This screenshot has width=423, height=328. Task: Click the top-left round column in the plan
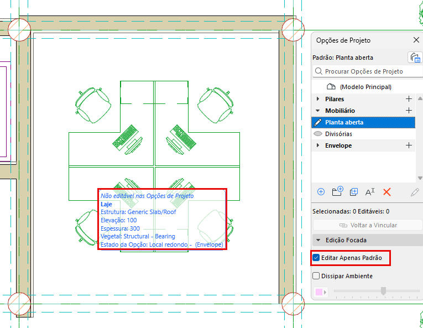19,30
